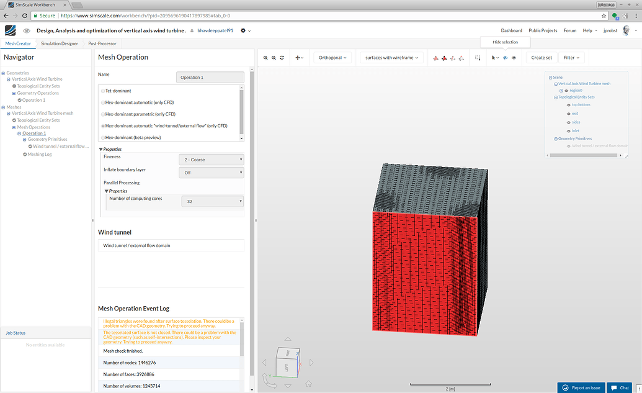
Task: Click the first mesh clipping icon
Action: pyautogui.click(x=436, y=57)
